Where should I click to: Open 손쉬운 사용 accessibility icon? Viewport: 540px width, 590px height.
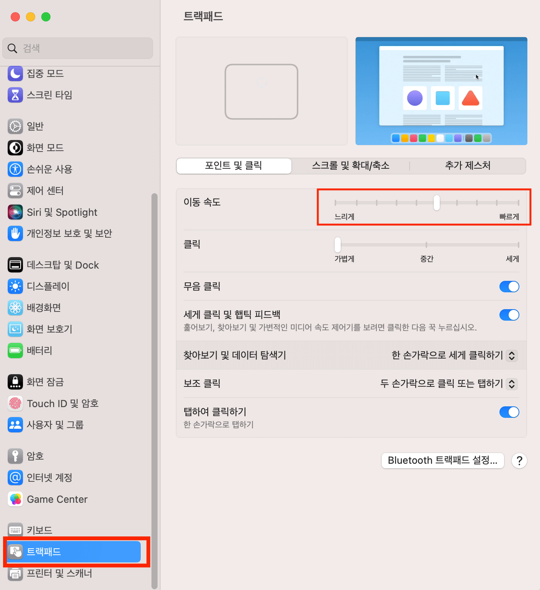click(15, 169)
